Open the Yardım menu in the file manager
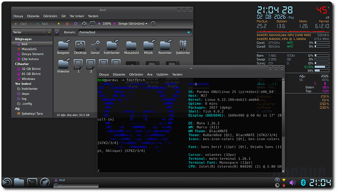Viewport: 337px width, 192px height. 93,16
